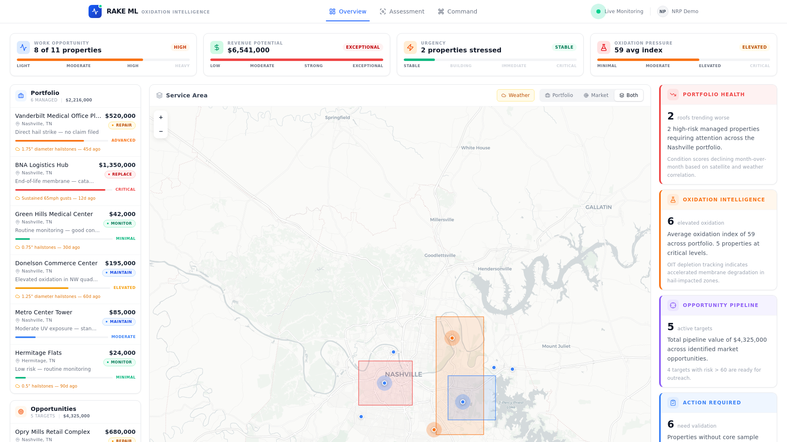The width and height of the screenshot is (787, 442).
Task: Zoom in on the map
Action: (x=161, y=117)
